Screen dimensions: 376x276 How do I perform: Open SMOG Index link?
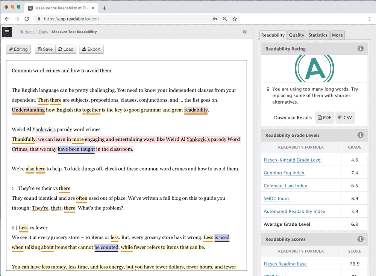[x=277, y=199]
